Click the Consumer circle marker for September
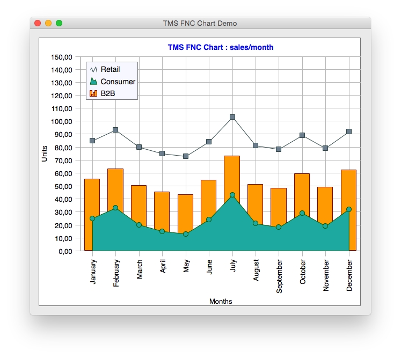 tap(279, 227)
